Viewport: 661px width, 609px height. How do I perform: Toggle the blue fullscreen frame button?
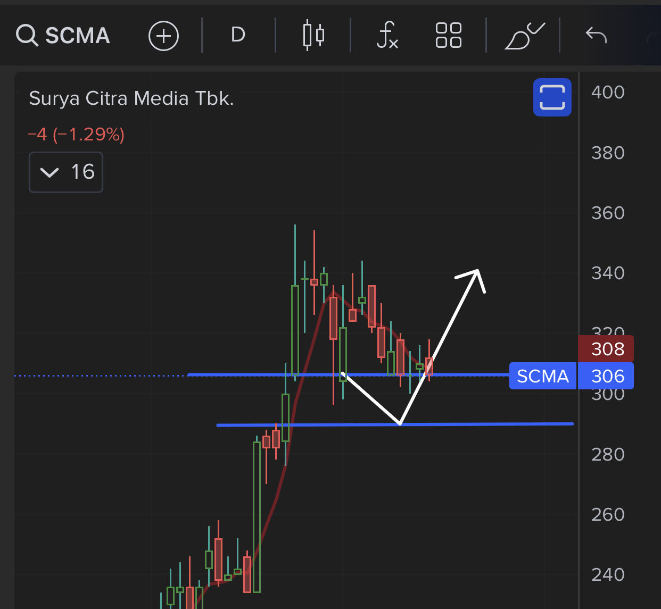[x=552, y=97]
